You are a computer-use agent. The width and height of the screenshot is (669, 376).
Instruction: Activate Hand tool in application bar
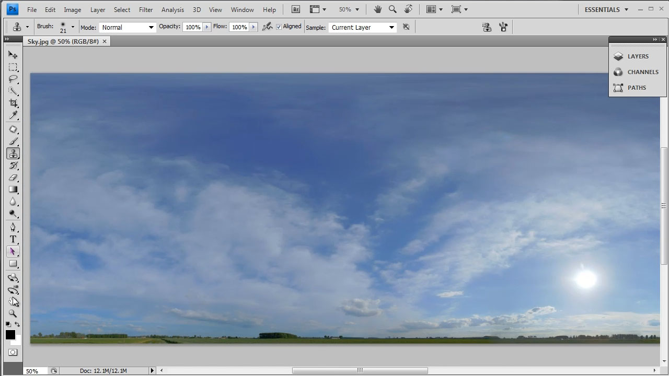point(377,9)
